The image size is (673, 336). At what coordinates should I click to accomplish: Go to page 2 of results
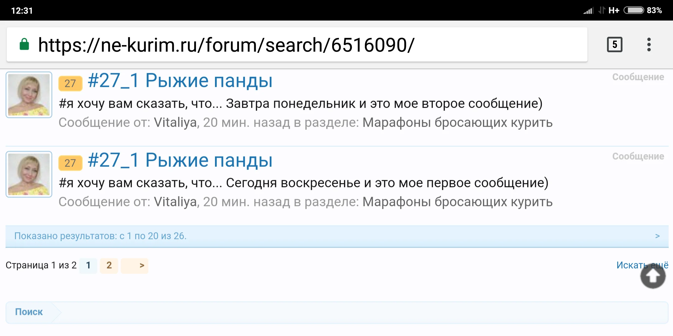click(109, 265)
